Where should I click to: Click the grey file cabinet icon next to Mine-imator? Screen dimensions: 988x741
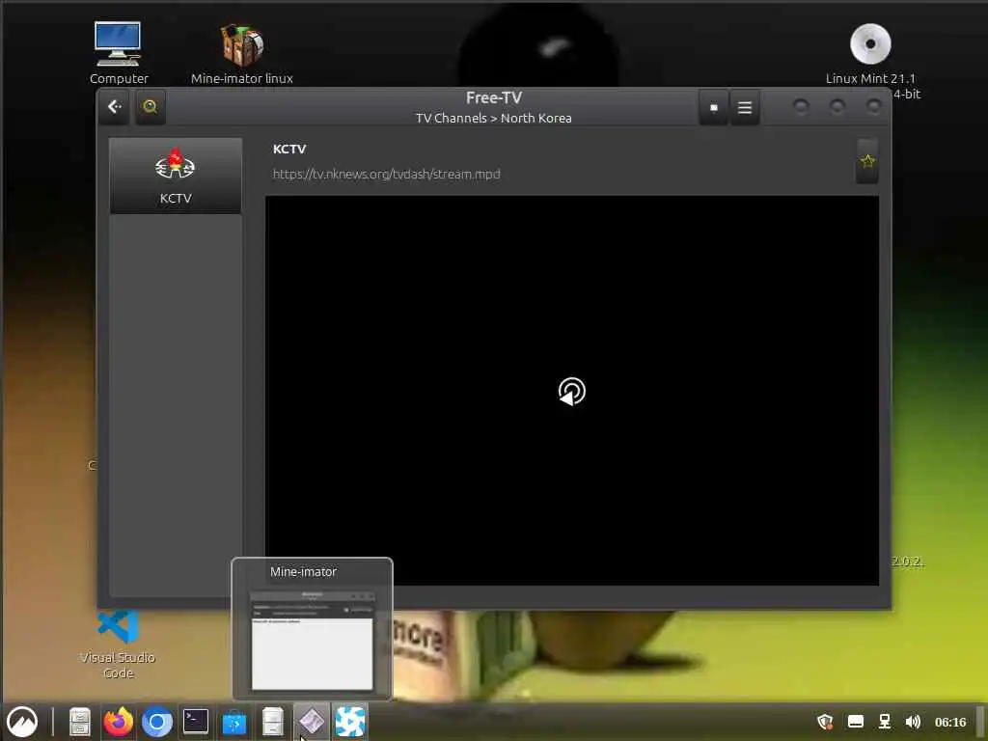pos(272,722)
